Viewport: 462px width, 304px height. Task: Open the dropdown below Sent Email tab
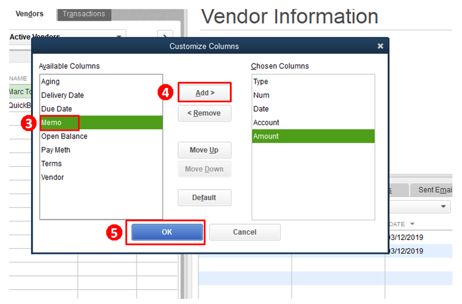tap(420, 206)
